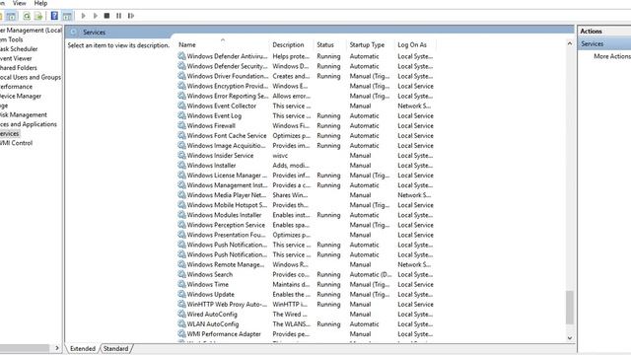Select the highlighted Services tree node

(x=10, y=134)
